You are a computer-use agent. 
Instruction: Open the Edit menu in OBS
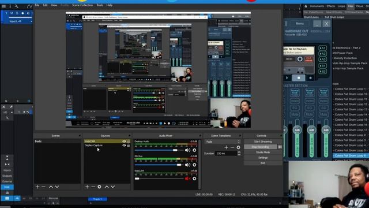point(45,5)
